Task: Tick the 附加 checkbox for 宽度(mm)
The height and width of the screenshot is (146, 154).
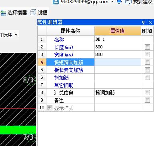Action: [x=147, y=55]
